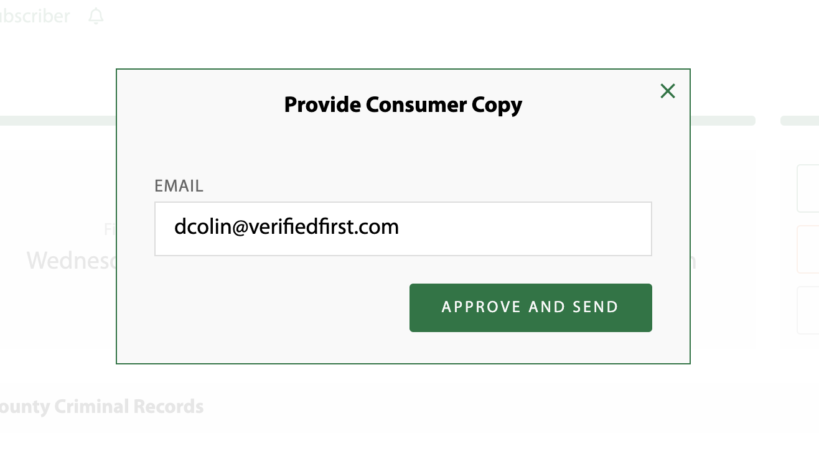Close the Provide Consumer Copy dialog

coord(668,91)
